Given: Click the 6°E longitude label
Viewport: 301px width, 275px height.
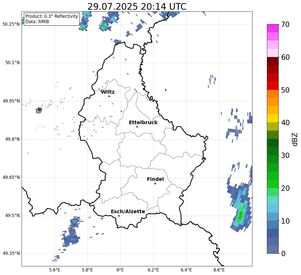Looking at the screenshot, I should point(120,270).
